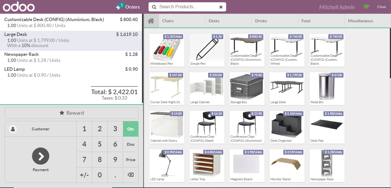Click the Odoo logo
The width and height of the screenshot is (391, 188).
[19, 7]
